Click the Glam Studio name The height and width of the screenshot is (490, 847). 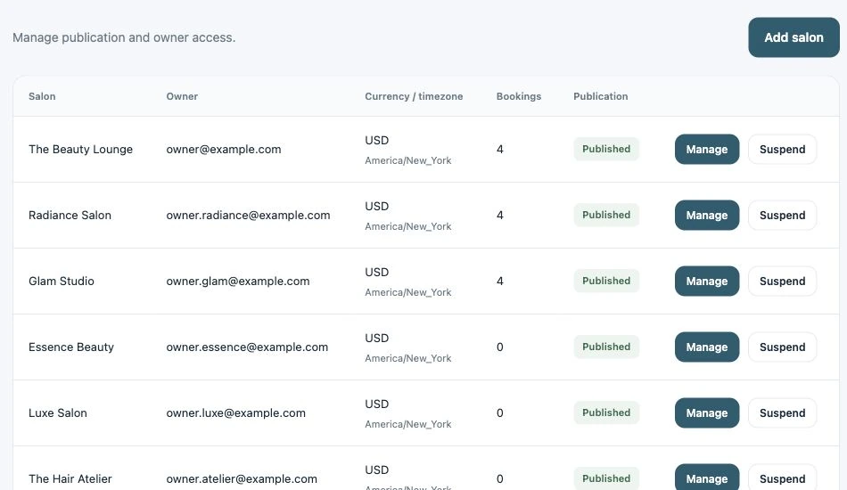[61, 281]
